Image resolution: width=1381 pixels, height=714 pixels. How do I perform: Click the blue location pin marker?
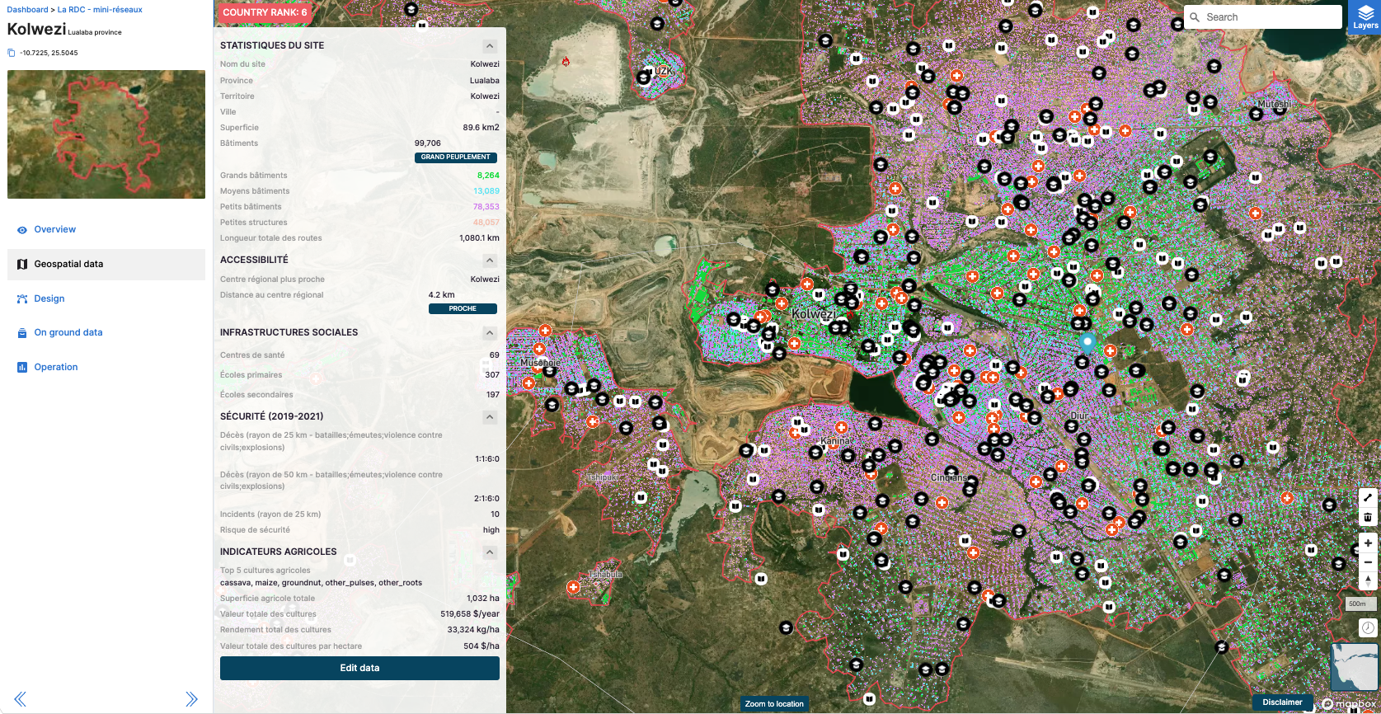(x=1087, y=342)
